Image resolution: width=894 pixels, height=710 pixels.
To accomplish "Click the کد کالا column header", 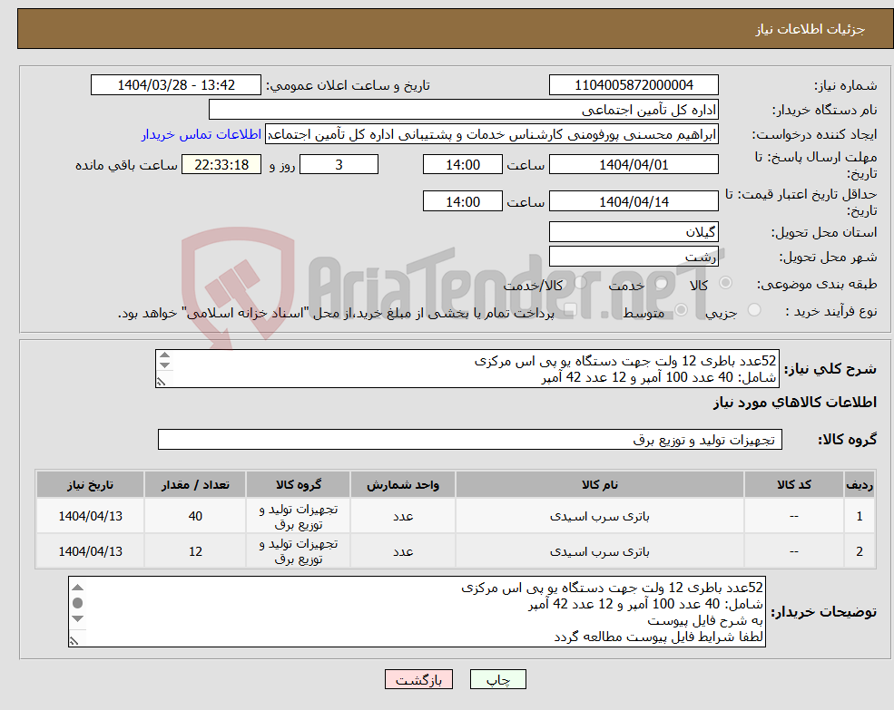I will coord(793,484).
